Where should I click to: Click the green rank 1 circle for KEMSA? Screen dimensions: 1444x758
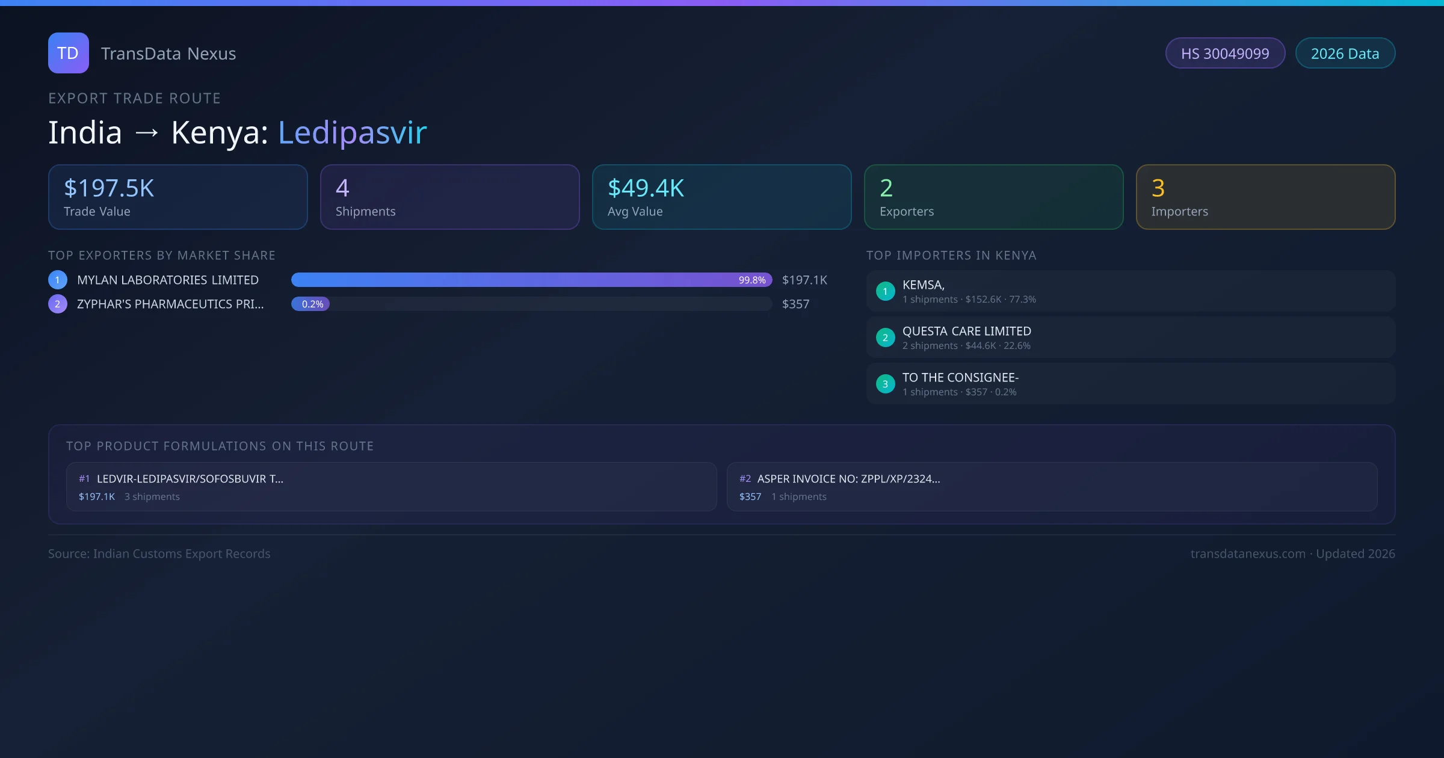click(885, 291)
